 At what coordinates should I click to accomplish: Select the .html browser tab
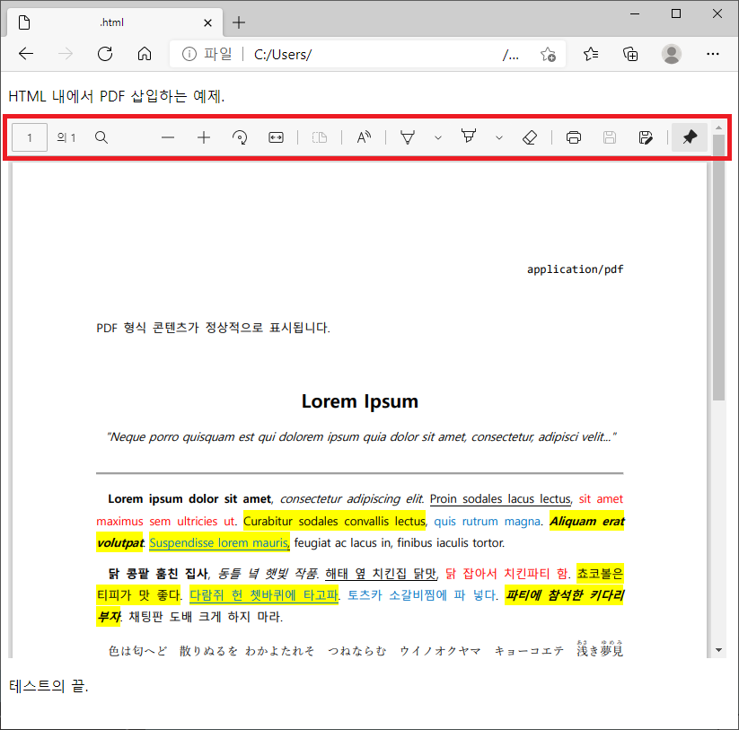pos(115,22)
